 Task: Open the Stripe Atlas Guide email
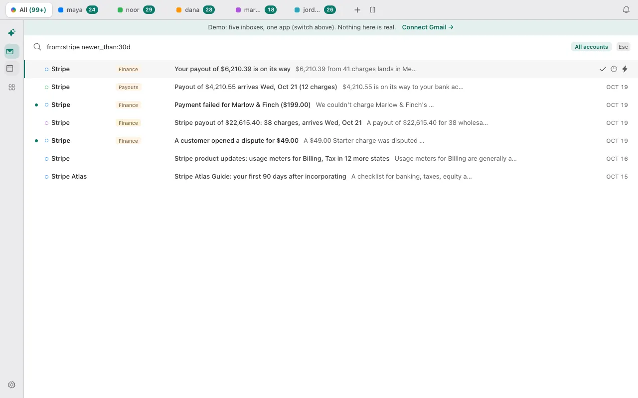[331, 177]
